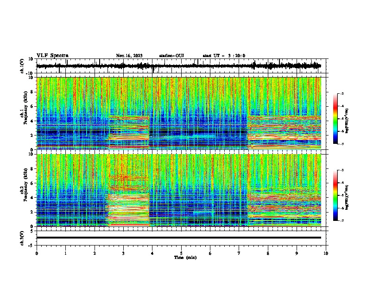
Task: Click the ch.2 color bar log(PSD) unit label
Action: pyautogui.click(x=347, y=197)
